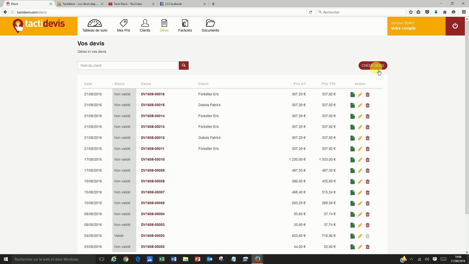Open Excel from the taskbar

click(161, 259)
